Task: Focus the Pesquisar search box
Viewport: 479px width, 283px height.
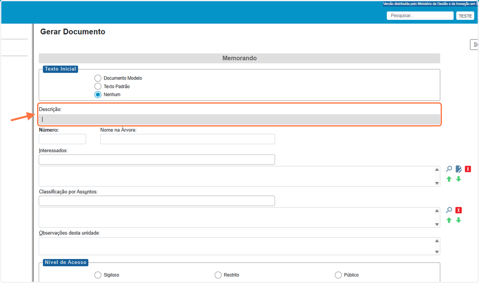Action: (420, 16)
